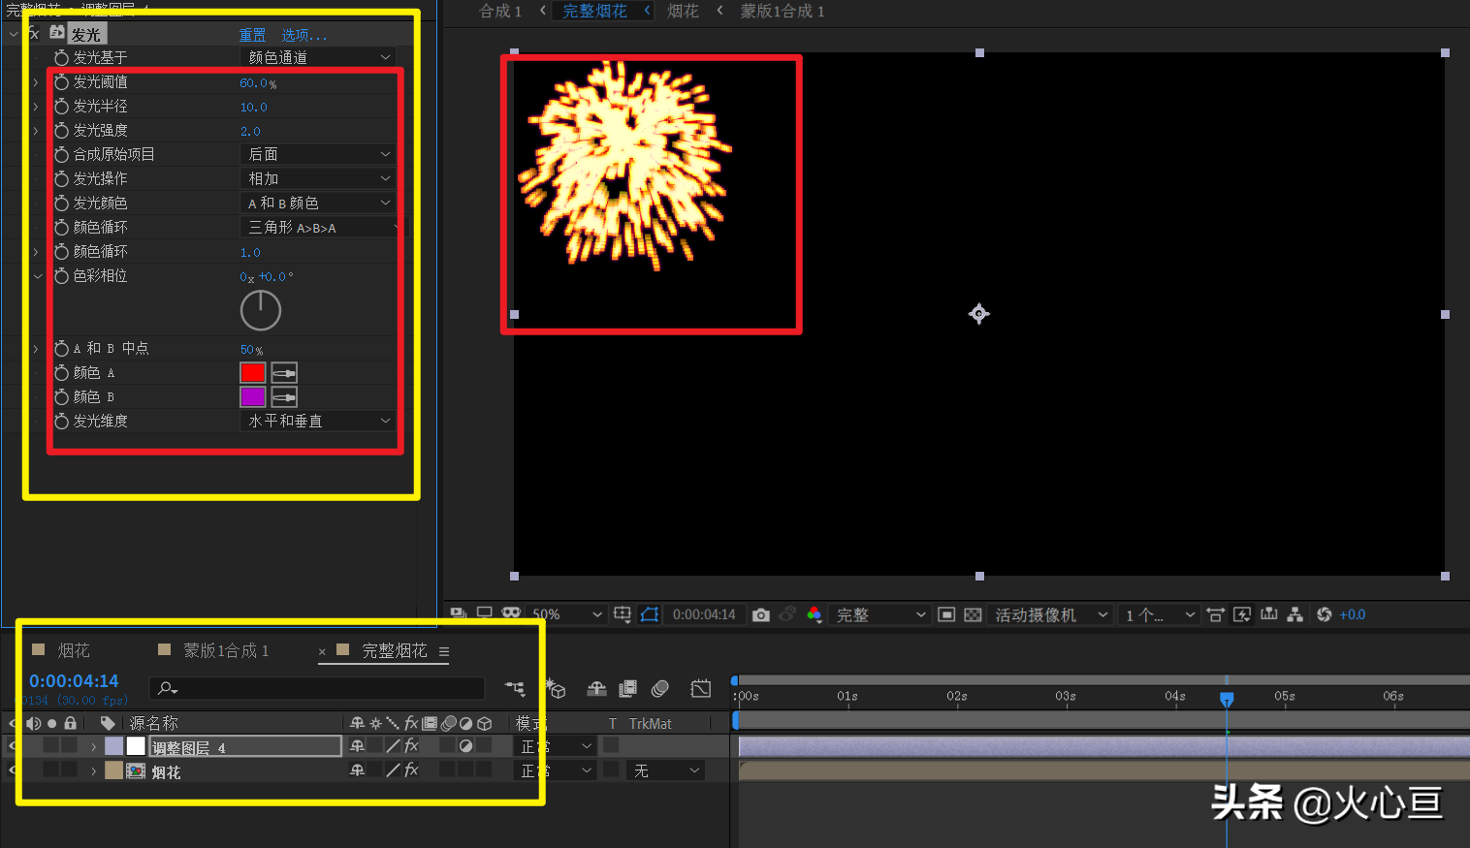Enable motion blur icon in timeline
The height and width of the screenshot is (848, 1470).
(x=660, y=688)
